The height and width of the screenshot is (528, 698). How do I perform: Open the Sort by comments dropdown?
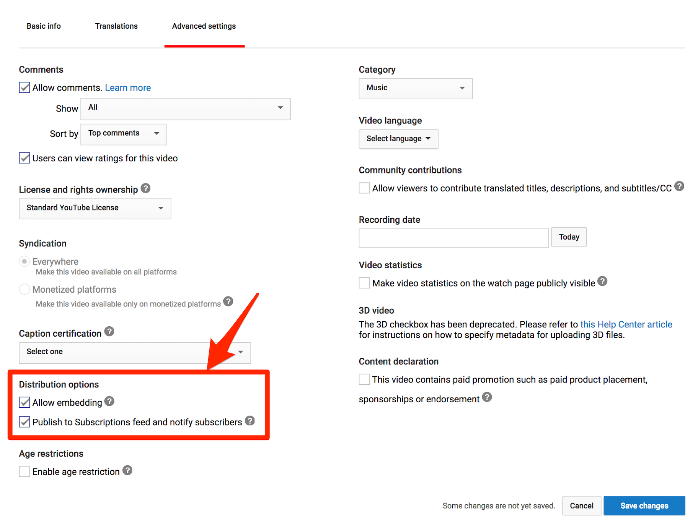coord(123,134)
